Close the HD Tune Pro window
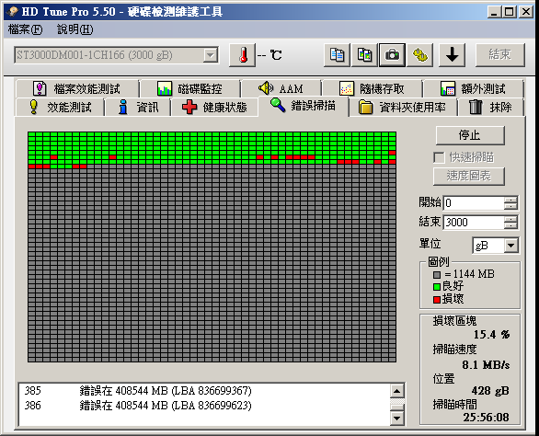Image resolution: width=539 pixels, height=436 pixels. pos(525,12)
